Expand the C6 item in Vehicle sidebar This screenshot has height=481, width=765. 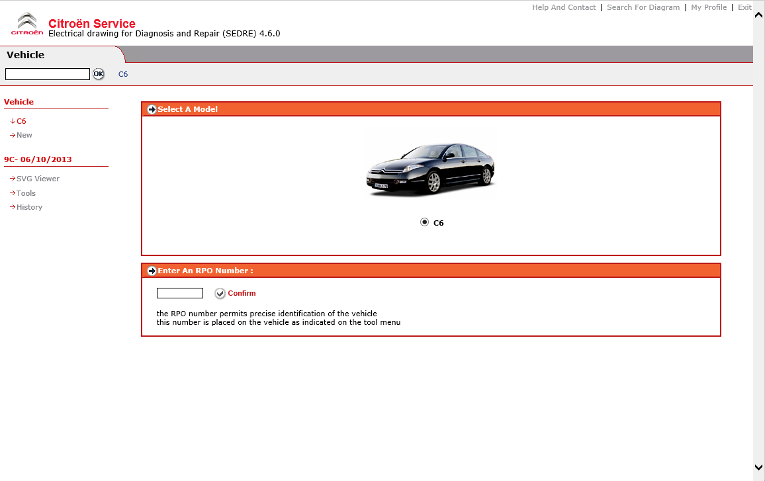21,121
